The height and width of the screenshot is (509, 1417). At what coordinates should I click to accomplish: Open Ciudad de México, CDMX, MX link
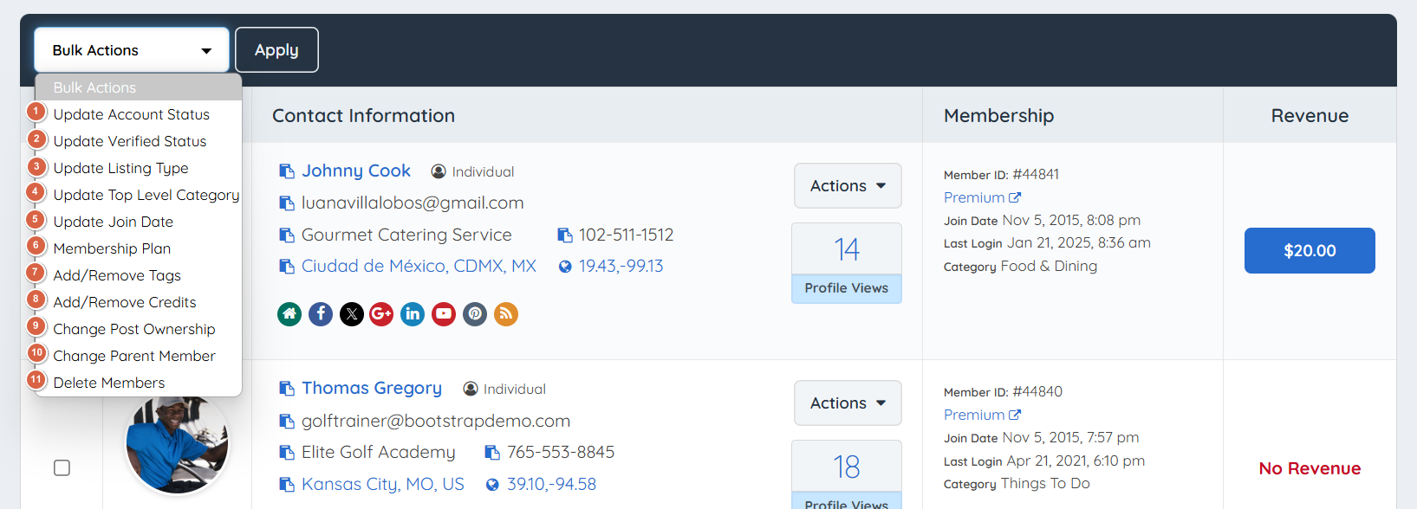[419, 266]
